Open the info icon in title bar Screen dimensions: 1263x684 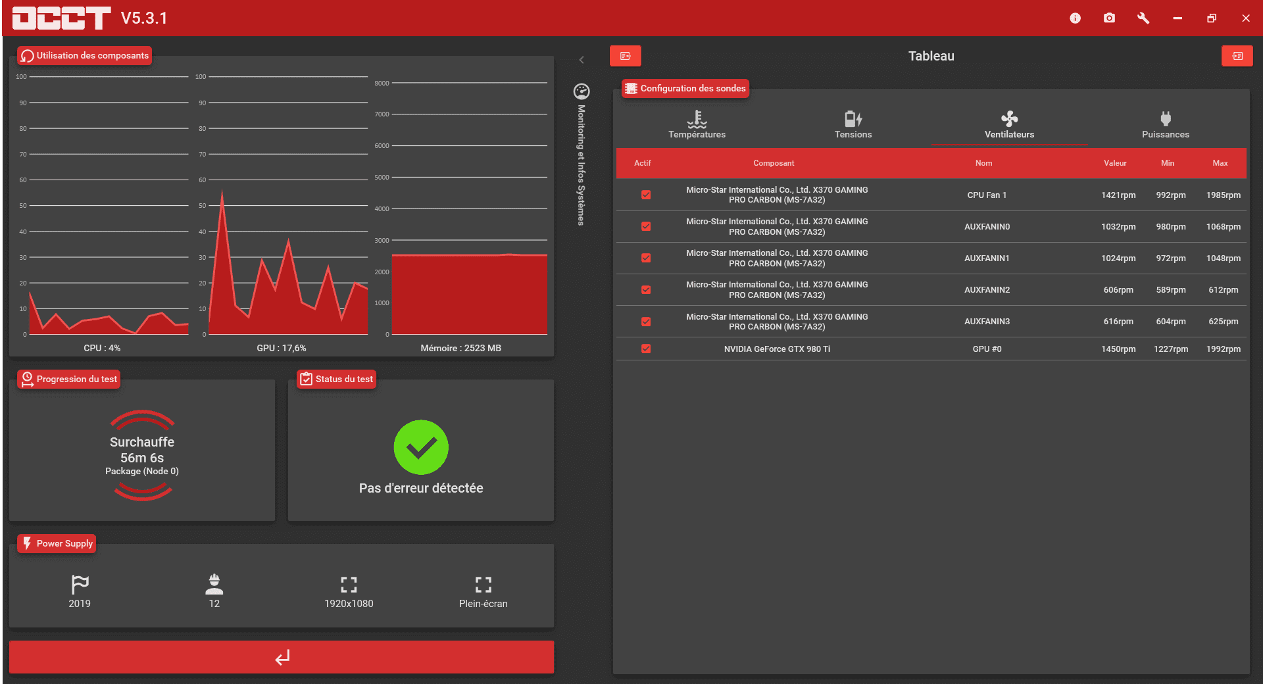[x=1075, y=18]
